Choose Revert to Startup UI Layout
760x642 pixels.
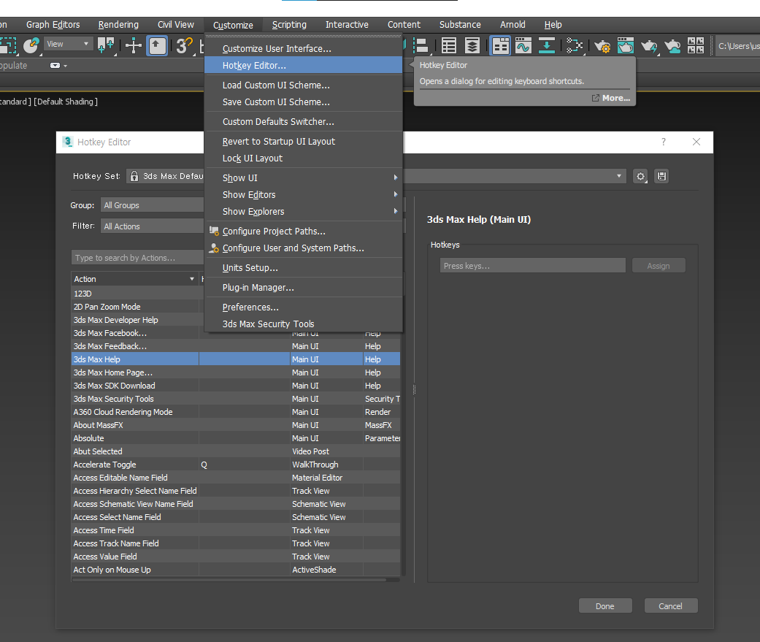(x=304, y=141)
